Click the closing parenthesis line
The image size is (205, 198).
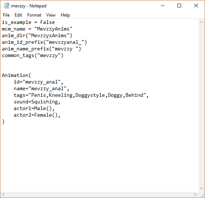3,122
